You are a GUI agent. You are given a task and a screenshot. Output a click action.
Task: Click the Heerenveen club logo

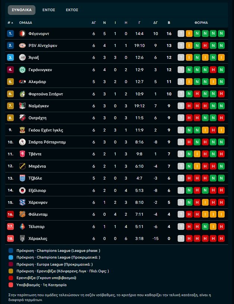click(x=22, y=202)
